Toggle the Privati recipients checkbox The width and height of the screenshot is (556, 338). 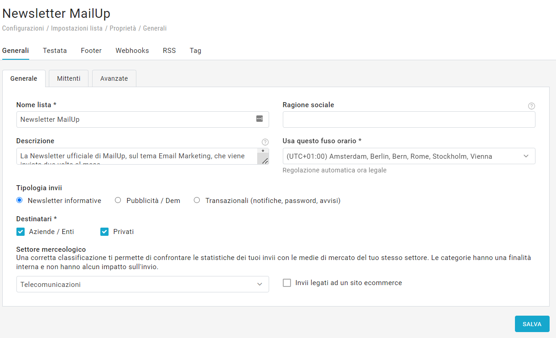point(104,232)
